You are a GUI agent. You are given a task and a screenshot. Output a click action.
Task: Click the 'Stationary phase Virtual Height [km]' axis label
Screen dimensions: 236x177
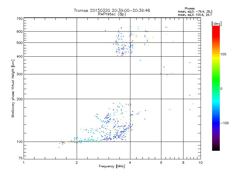(13, 89)
